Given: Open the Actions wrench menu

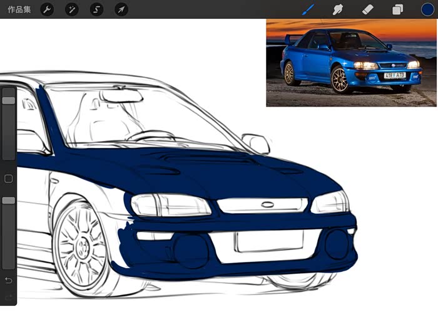Looking at the screenshot, I should tap(47, 10).
